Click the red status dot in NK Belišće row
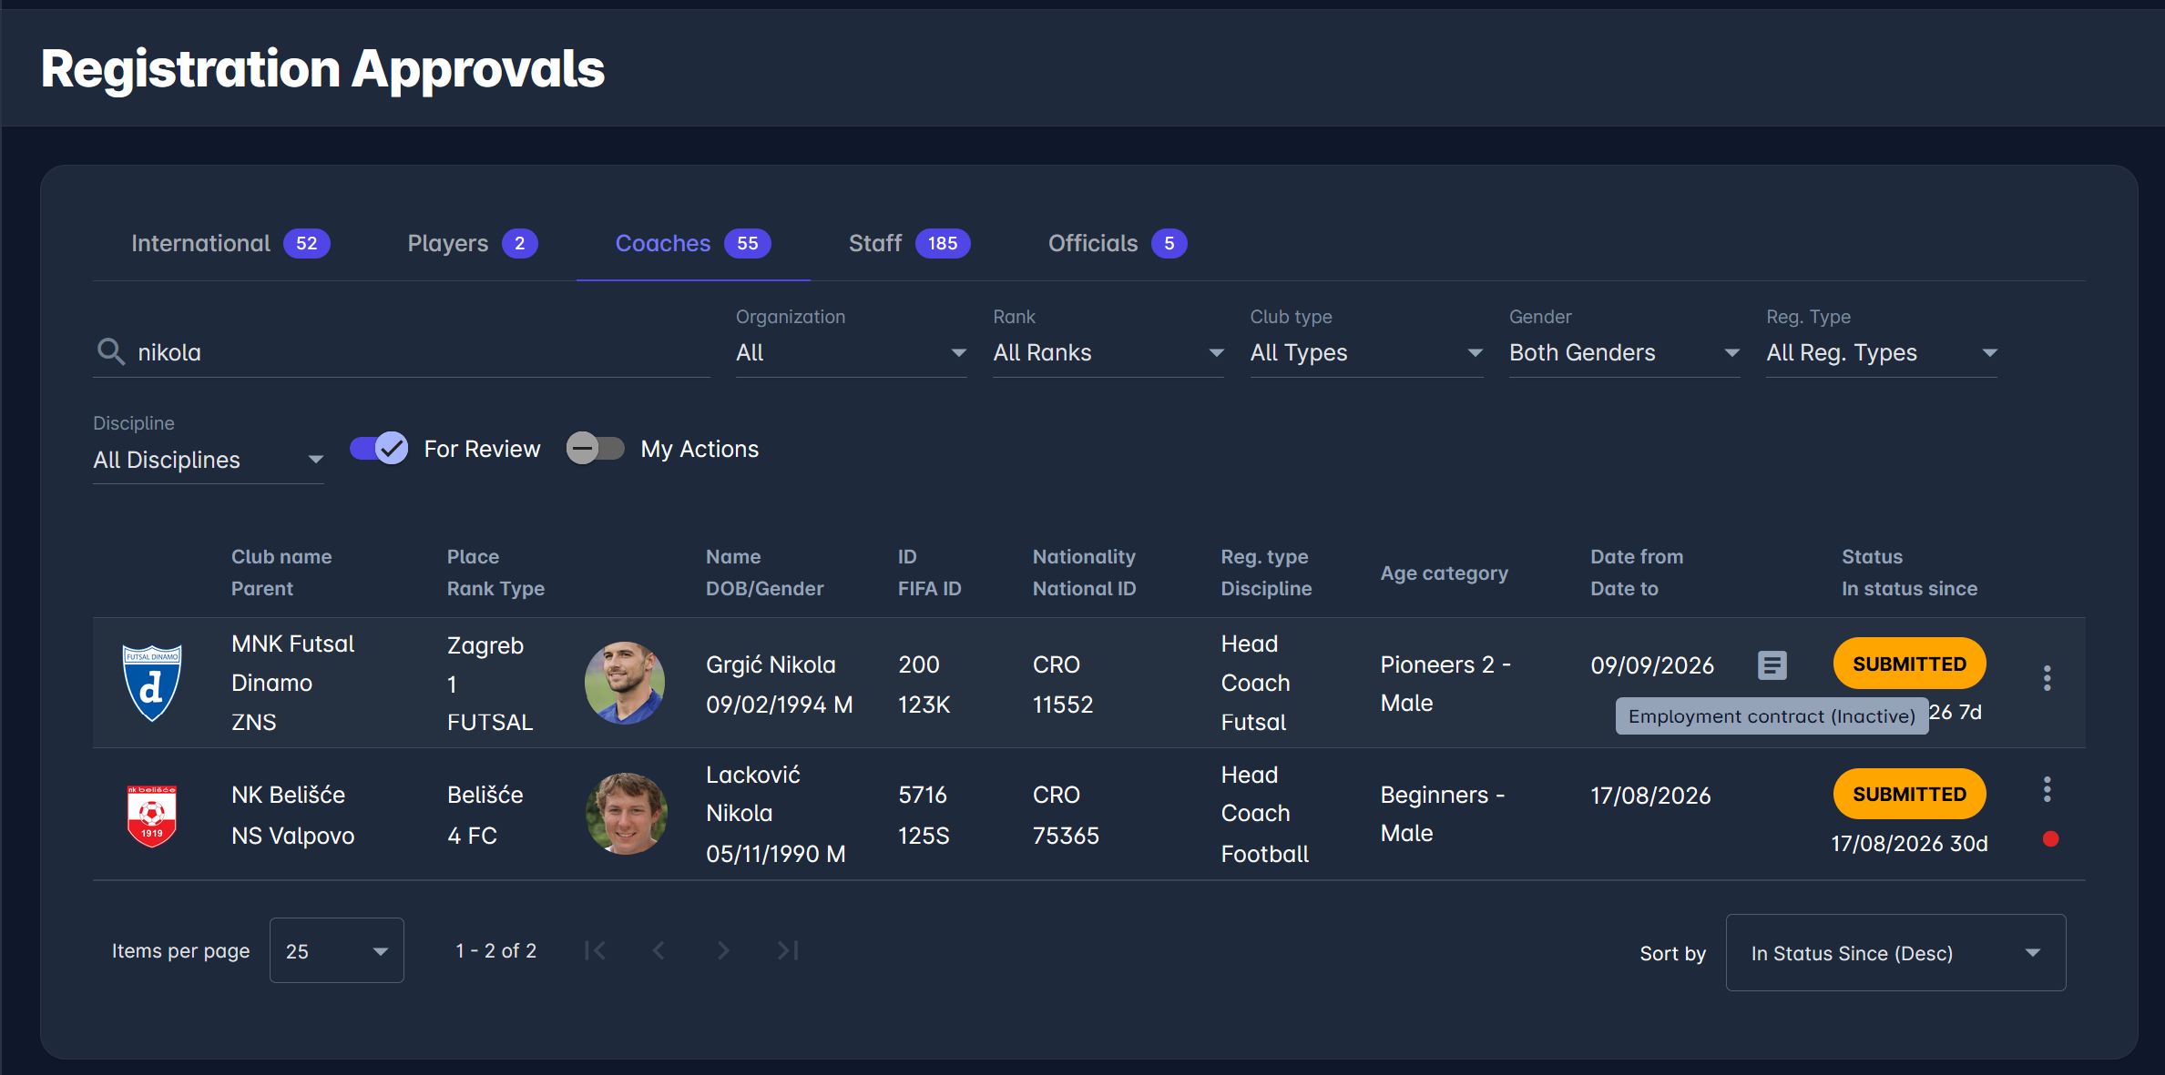 point(2050,839)
